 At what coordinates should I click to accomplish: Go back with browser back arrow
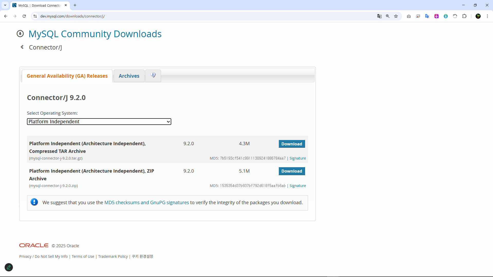coord(6,16)
